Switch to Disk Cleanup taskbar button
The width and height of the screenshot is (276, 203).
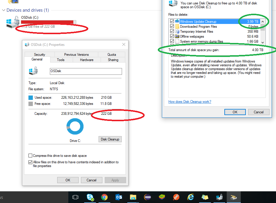(x=233, y=197)
